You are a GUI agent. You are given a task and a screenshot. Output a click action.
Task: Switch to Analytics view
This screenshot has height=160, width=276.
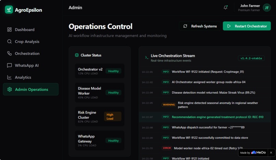pyautogui.click(x=30, y=77)
